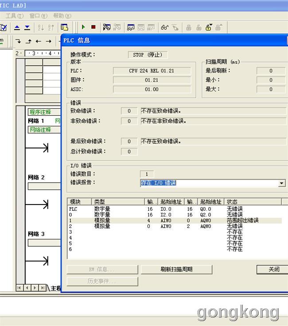Click the options window icon with yellow folder
The height and width of the screenshot is (326, 288).
click(x=64, y=27)
